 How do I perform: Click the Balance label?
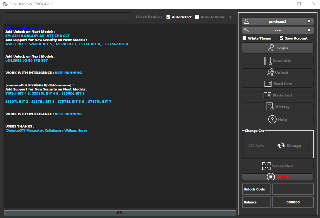250,202
